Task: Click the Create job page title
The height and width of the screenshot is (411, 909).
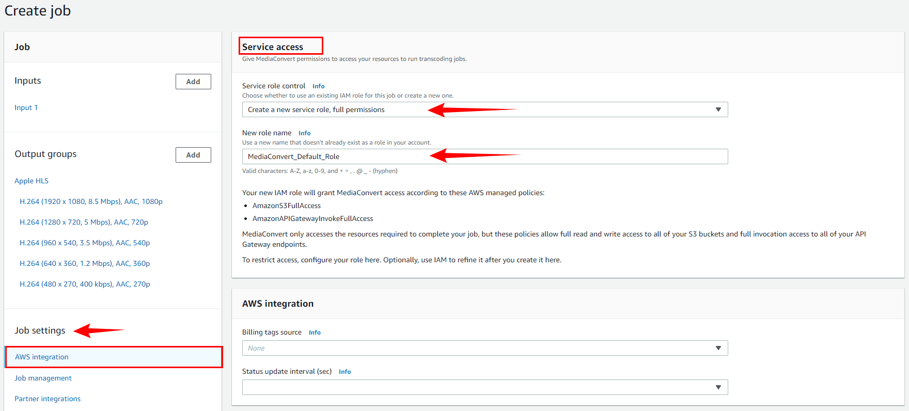Action: 38,11
